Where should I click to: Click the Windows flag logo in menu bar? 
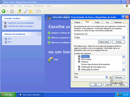point(127,6)
